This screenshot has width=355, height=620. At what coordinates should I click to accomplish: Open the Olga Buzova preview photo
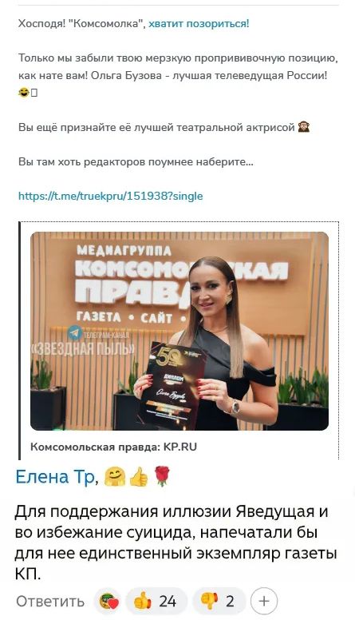[x=179, y=331]
